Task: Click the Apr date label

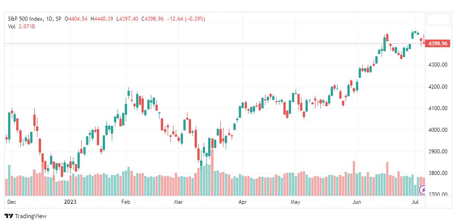Action: (x=242, y=202)
